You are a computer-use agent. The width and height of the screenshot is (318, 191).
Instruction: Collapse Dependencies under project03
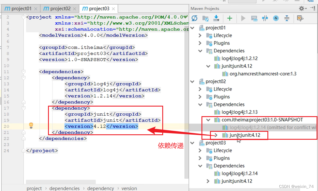pos(200,166)
